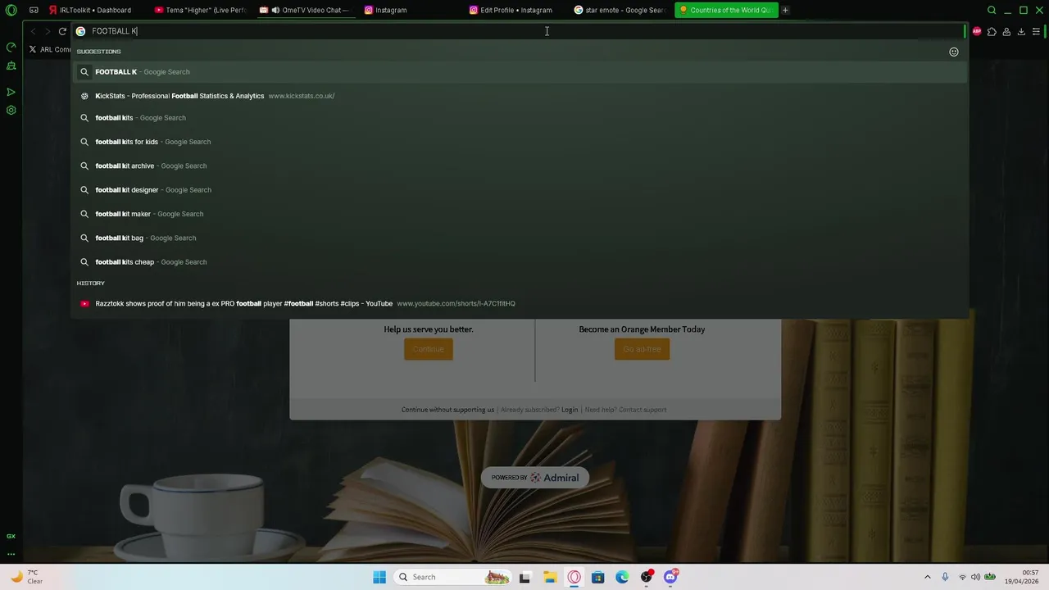Screen dimensions: 1049x590
Task: Mute the OmeTV Video Chat tab speaker icon
Action: click(x=275, y=10)
